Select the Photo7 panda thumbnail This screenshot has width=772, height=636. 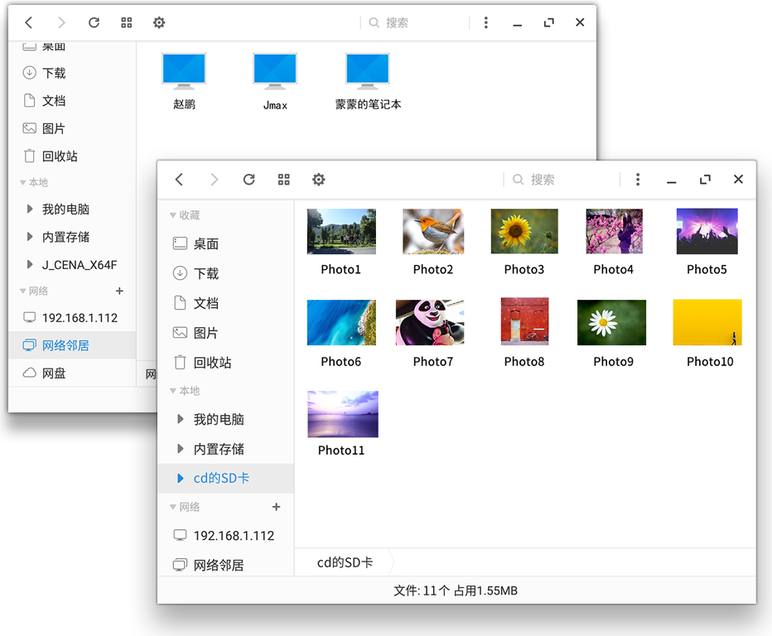(x=430, y=322)
